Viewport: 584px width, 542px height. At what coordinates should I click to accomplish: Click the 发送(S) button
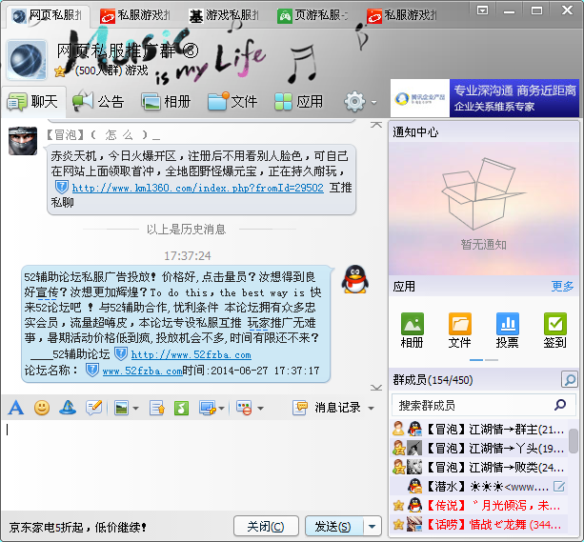[333, 527]
